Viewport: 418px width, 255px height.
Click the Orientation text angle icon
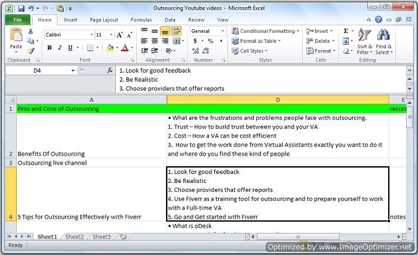(x=169, y=51)
